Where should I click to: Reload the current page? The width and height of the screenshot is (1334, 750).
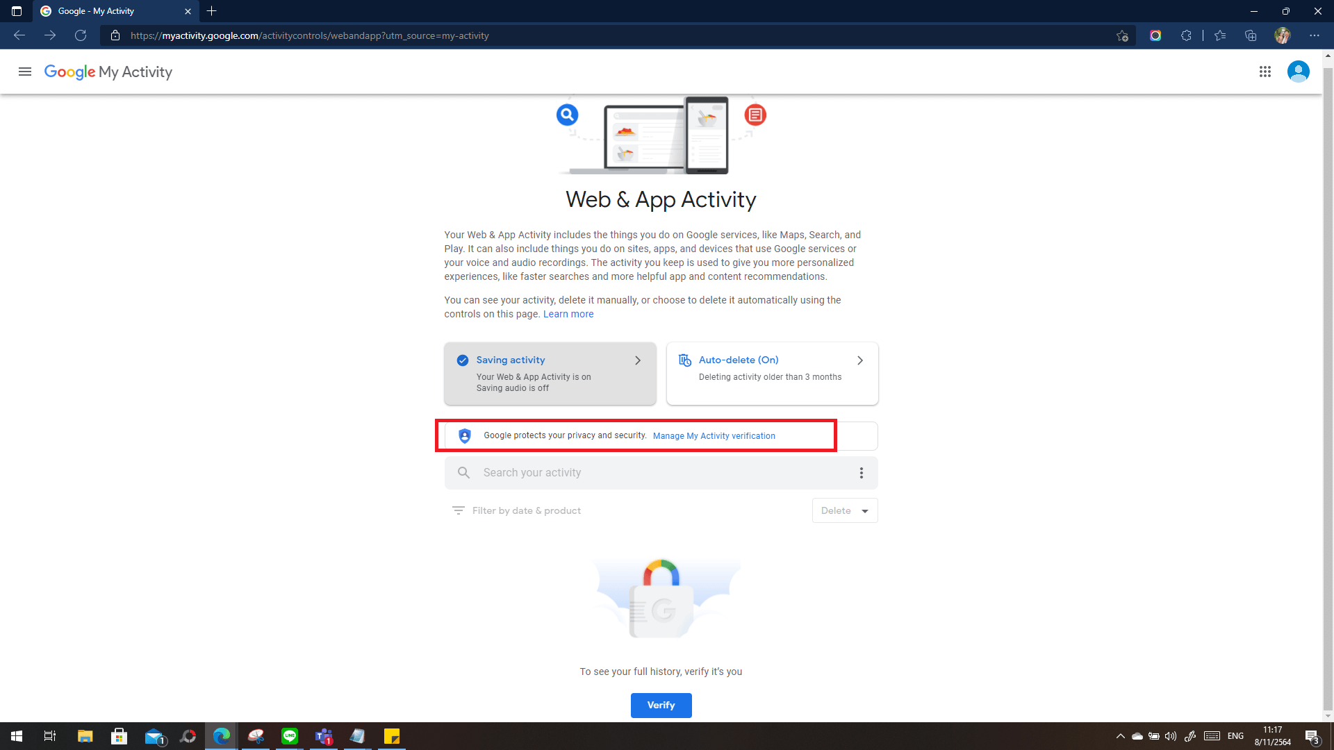click(x=81, y=35)
